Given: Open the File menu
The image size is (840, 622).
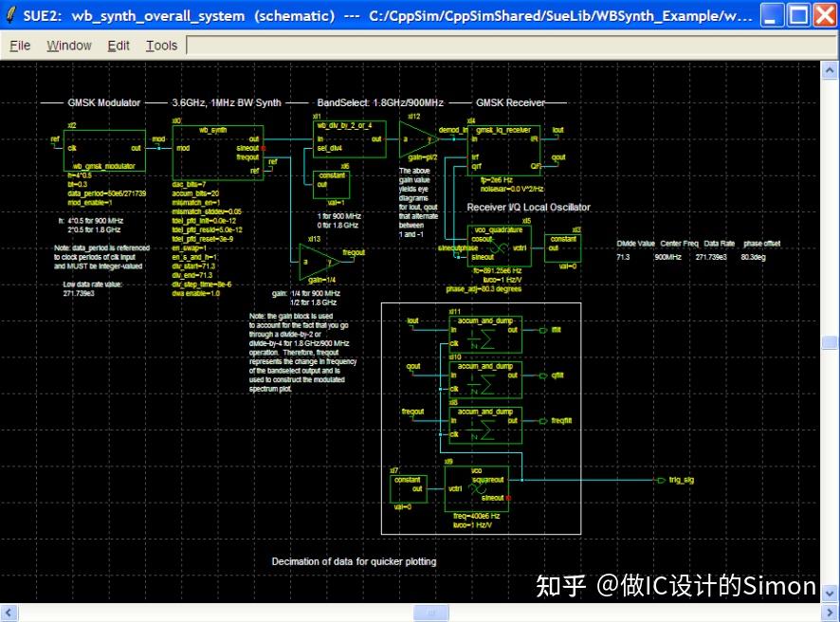Looking at the screenshot, I should pos(19,45).
